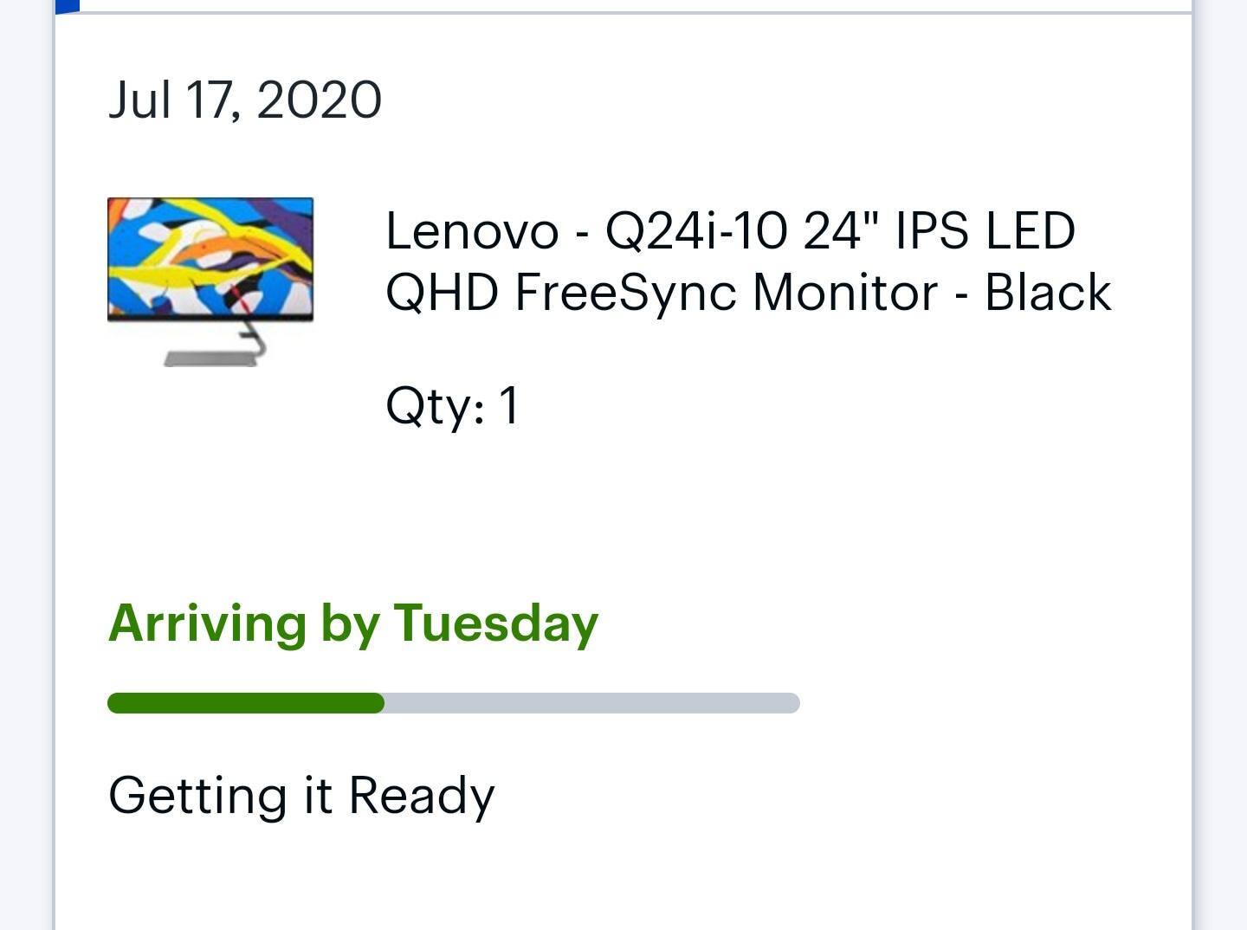Click the colorful screen of monitor image
The height and width of the screenshot is (930, 1247).
[210, 257]
